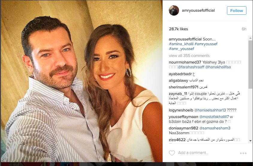Open the @samaahesham3 mention
This screenshot has width=253, height=166.
pos(215,128)
